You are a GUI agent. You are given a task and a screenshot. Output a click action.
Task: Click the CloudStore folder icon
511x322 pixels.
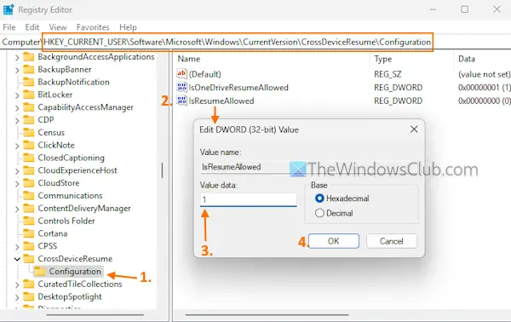pyautogui.click(x=29, y=183)
